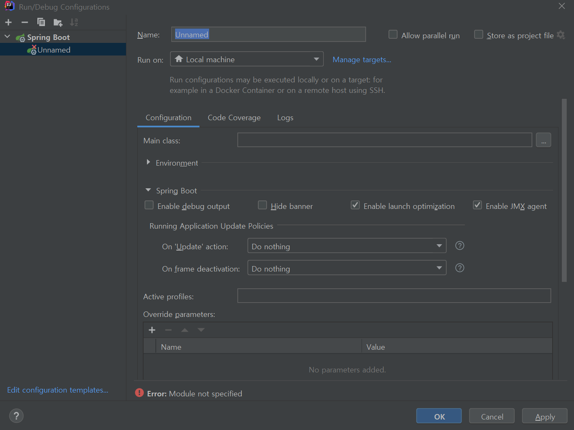
Task: Click the Value column header
Action: (457, 347)
